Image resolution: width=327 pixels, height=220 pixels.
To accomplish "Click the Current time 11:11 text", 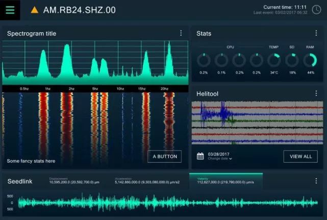I will click(x=285, y=7).
